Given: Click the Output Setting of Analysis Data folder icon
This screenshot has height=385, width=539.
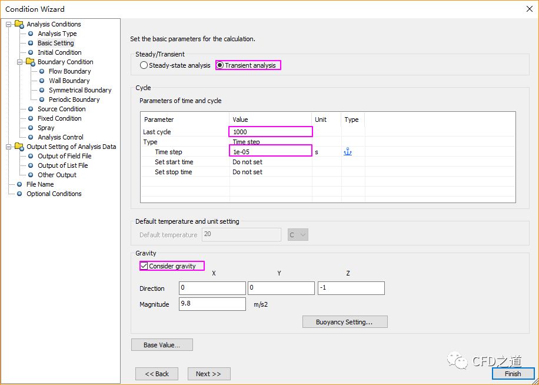Looking at the screenshot, I should tap(19, 147).
